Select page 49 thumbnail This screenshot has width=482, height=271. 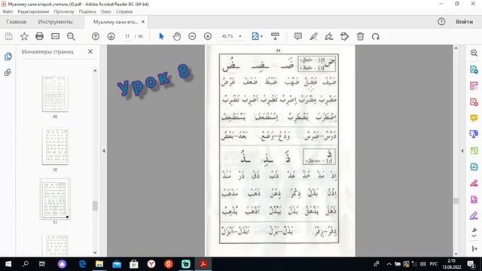tap(55, 93)
